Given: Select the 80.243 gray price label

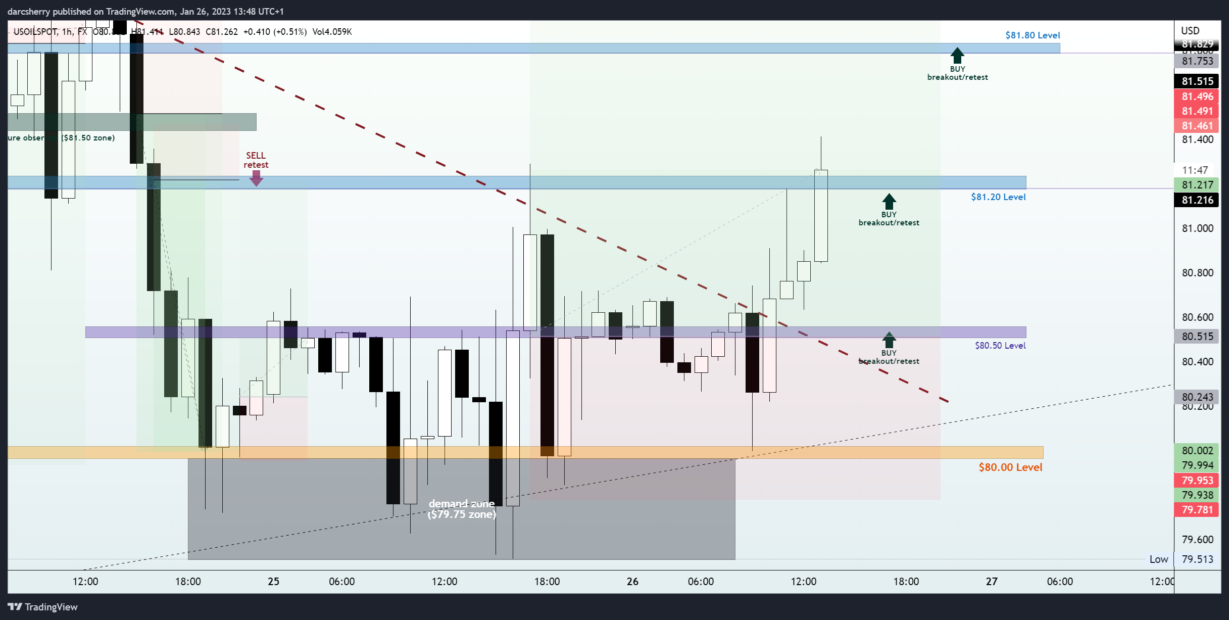Looking at the screenshot, I should pos(1196,397).
